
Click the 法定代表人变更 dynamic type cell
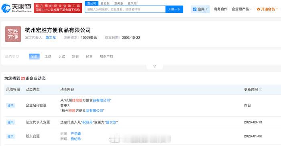[x=38, y=122]
